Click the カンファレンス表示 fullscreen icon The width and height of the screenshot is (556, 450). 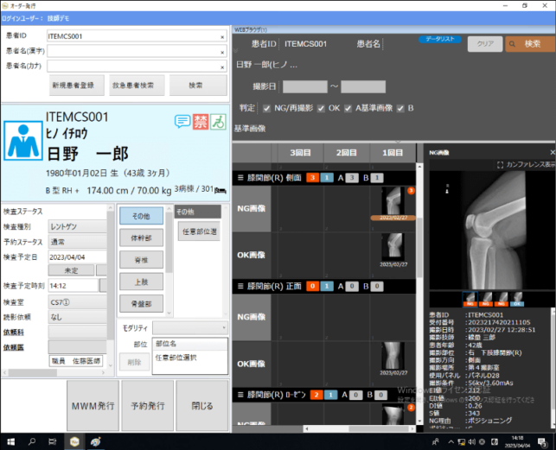(502, 164)
